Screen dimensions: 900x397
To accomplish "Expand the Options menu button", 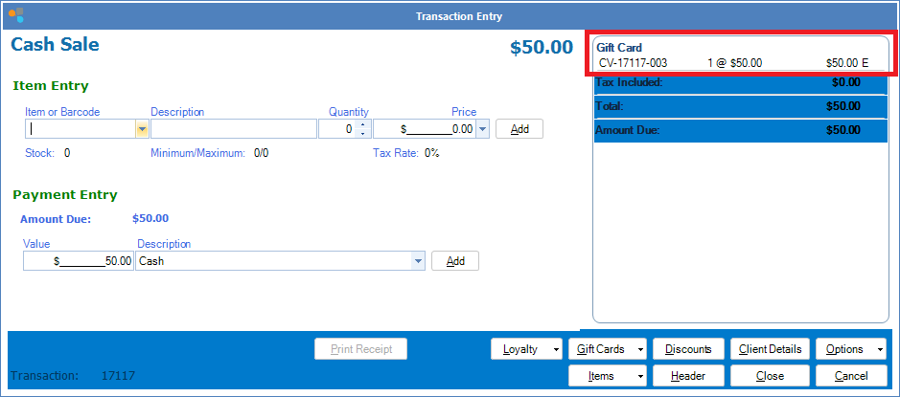I will click(850, 349).
